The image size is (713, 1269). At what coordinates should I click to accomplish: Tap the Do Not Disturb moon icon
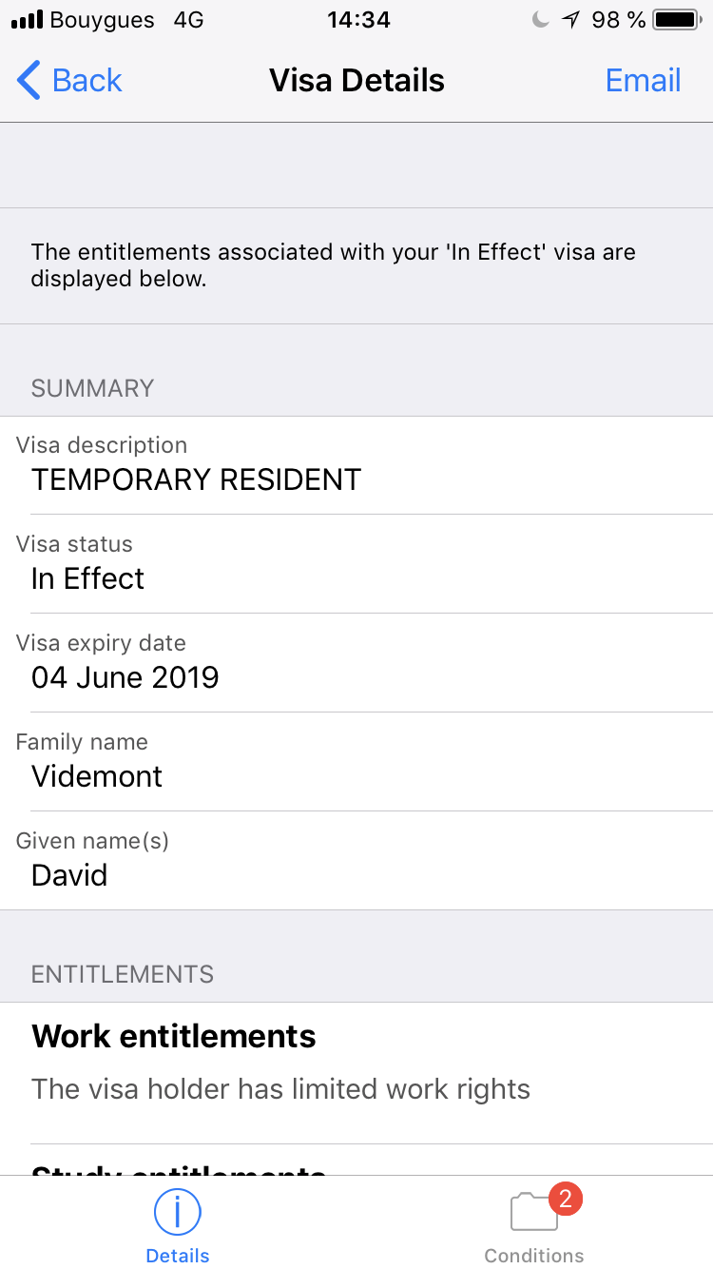tap(541, 19)
